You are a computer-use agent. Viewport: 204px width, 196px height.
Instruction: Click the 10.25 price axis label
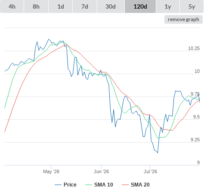[x=194, y=48]
